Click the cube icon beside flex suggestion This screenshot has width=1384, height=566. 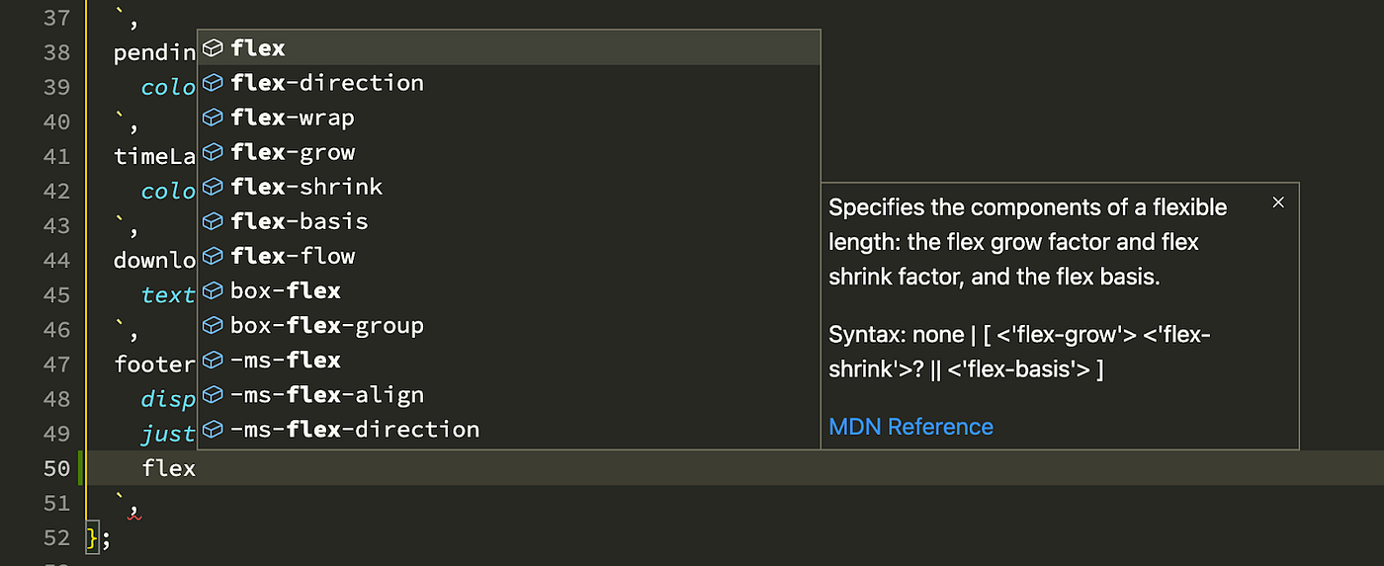point(213,48)
